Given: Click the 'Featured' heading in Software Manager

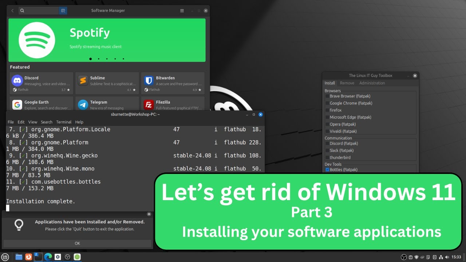Looking at the screenshot, I should 20,67.
